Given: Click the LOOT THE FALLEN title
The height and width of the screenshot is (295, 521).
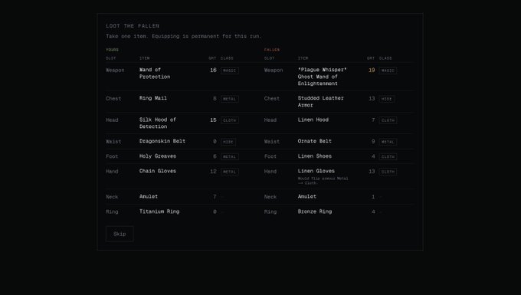Looking at the screenshot, I should pos(133,26).
